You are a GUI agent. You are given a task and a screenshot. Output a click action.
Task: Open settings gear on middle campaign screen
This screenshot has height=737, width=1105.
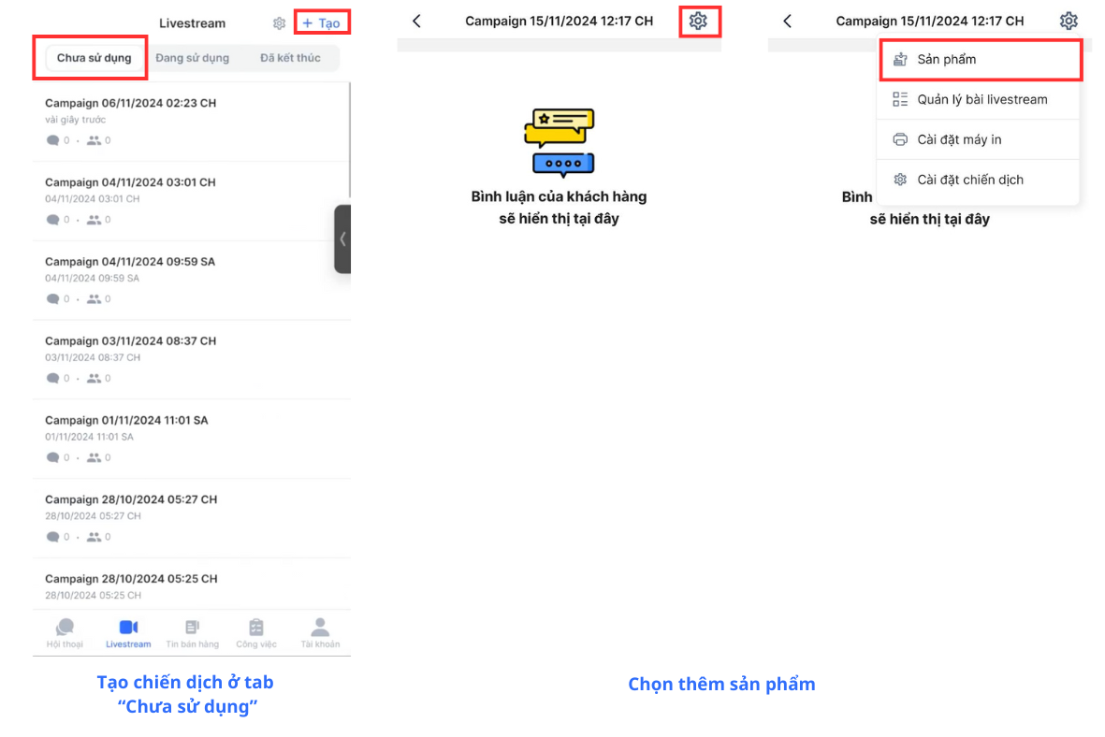click(x=698, y=22)
